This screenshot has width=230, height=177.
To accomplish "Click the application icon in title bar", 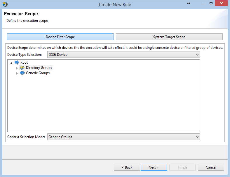I will (x=5, y=4).
